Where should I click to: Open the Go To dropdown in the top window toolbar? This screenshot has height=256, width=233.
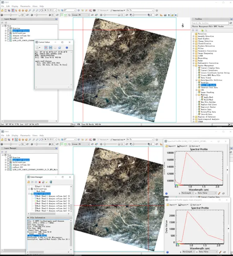pyautogui.click(x=140, y=10)
